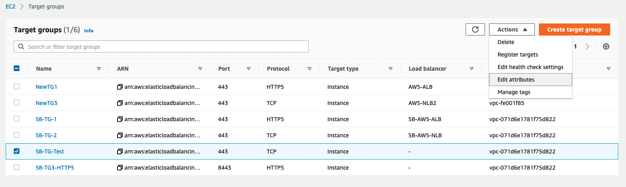Select Register targets menu item
Screen dimensions: 626x187
517,55
